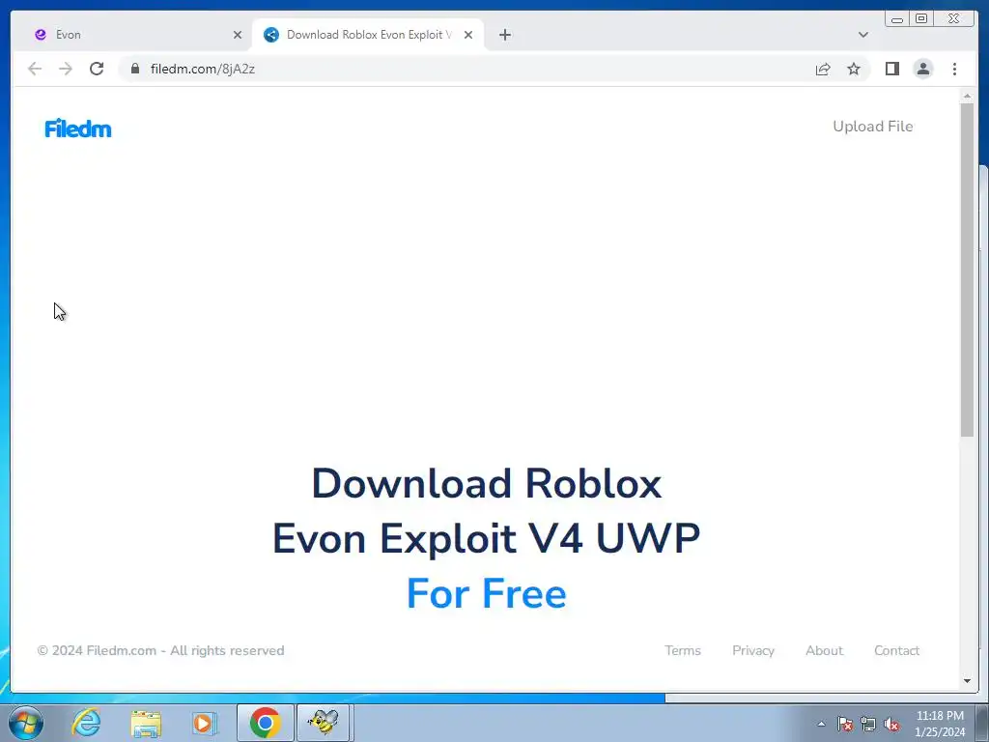989x742 pixels.
Task: Click the Filedm logo
Action: (x=78, y=128)
